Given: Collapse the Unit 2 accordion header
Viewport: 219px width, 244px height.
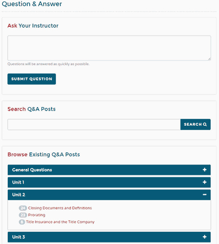Looking at the screenshot, I should coord(109,195).
